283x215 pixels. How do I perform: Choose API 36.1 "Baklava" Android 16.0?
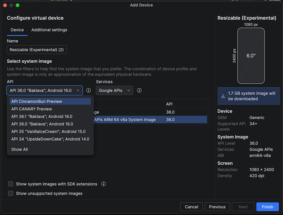coord(50,116)
